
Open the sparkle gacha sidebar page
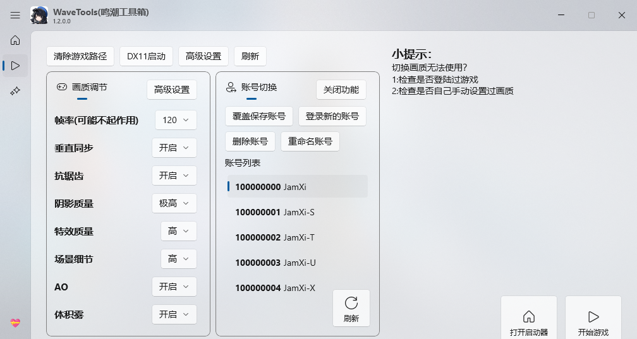pyautogui.click(x=15, y=91)
